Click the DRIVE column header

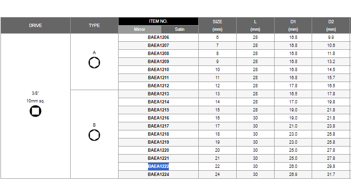point(36,26)
